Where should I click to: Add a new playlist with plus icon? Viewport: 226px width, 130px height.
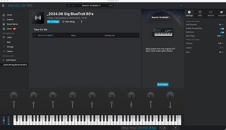tap(4, 60)
